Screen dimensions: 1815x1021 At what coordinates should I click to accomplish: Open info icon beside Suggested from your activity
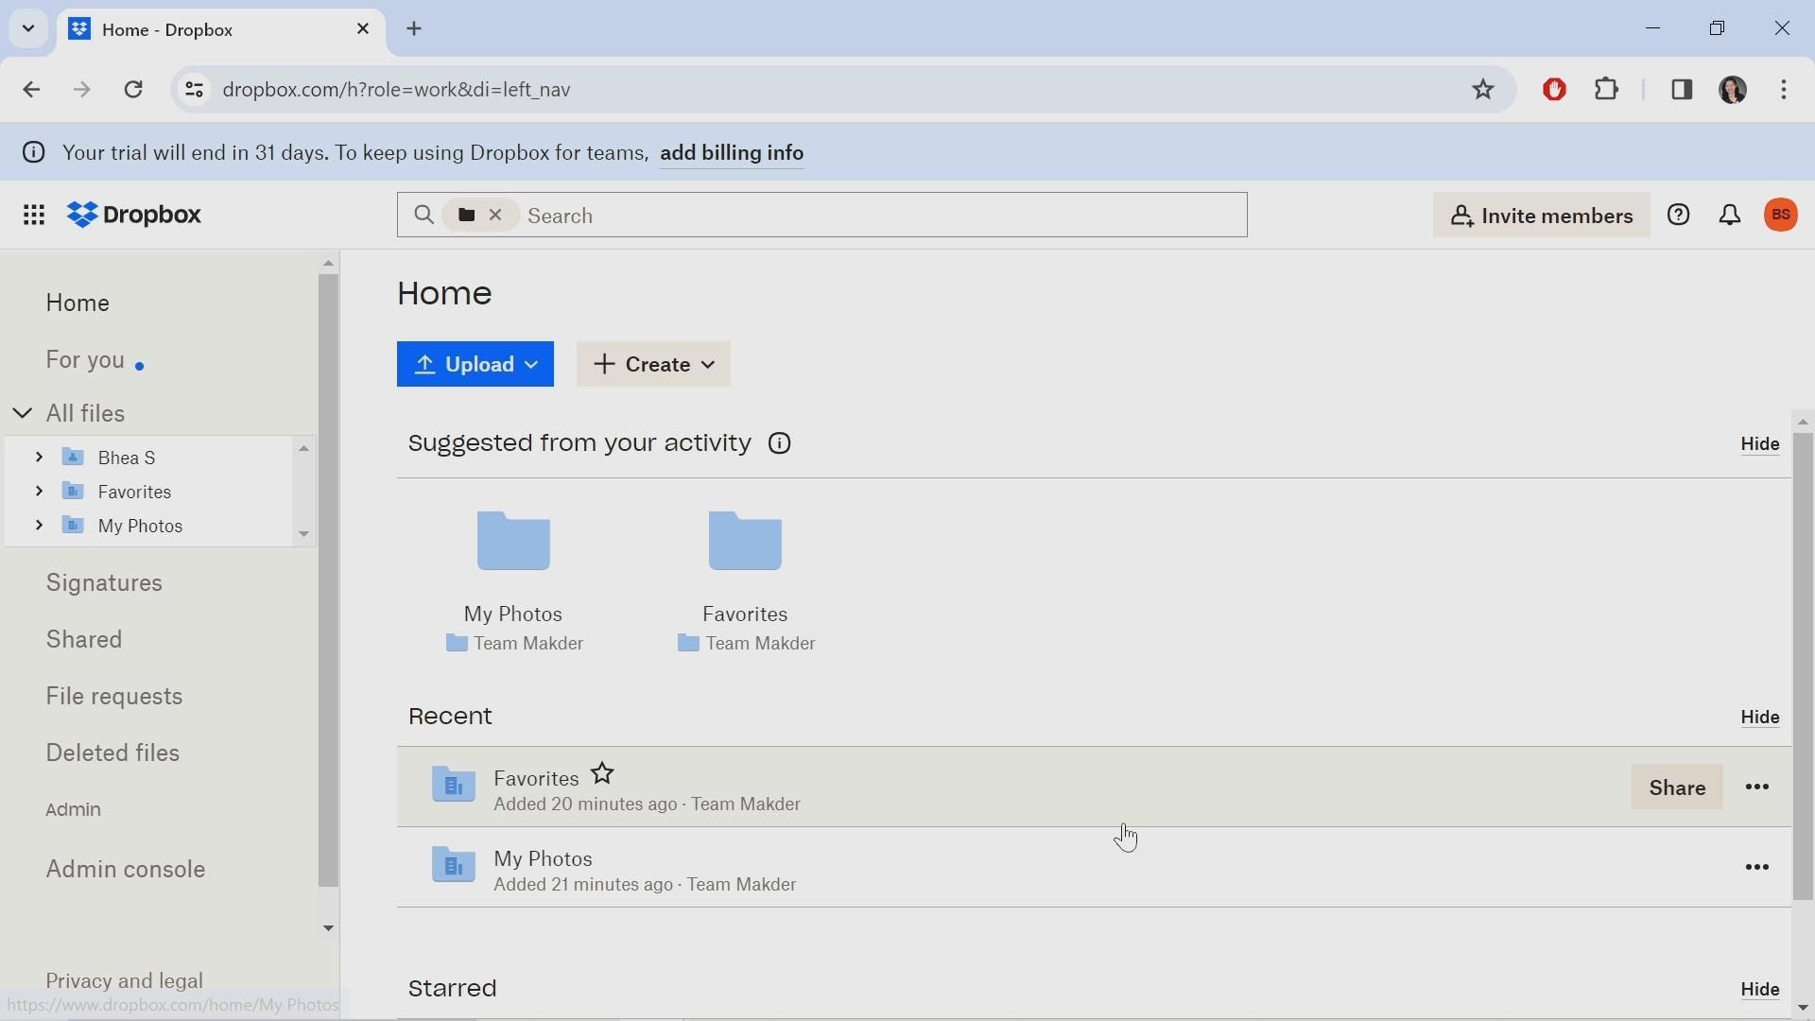point(780,444)
